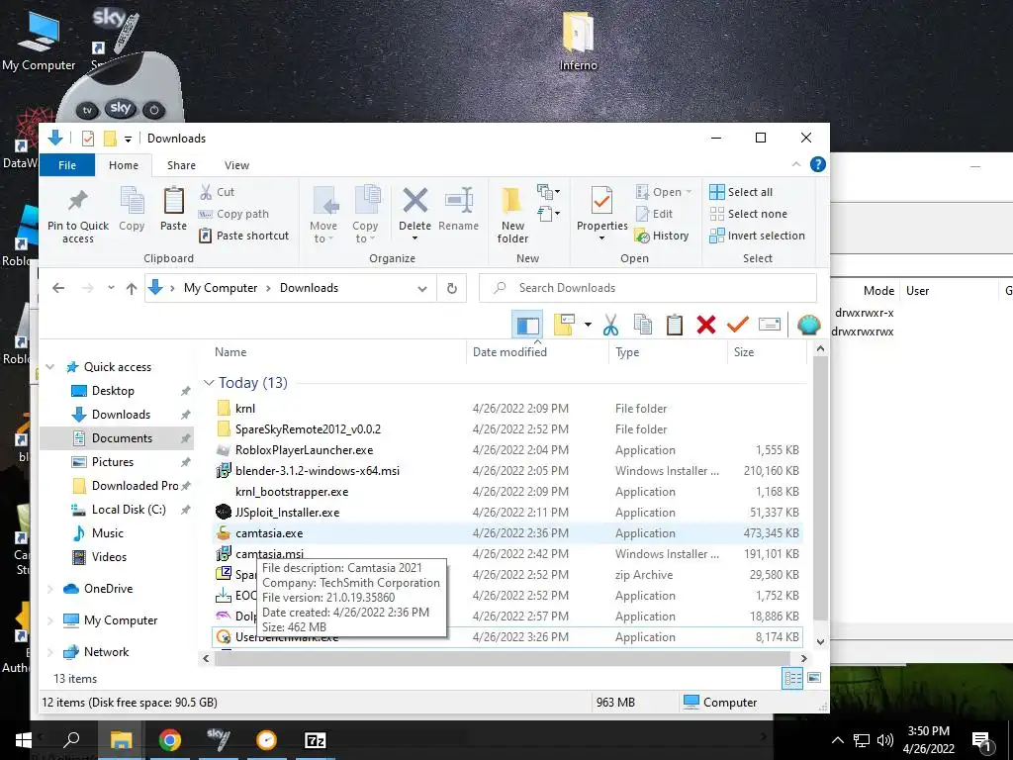Switch to large icons view button

coord(814,679)
